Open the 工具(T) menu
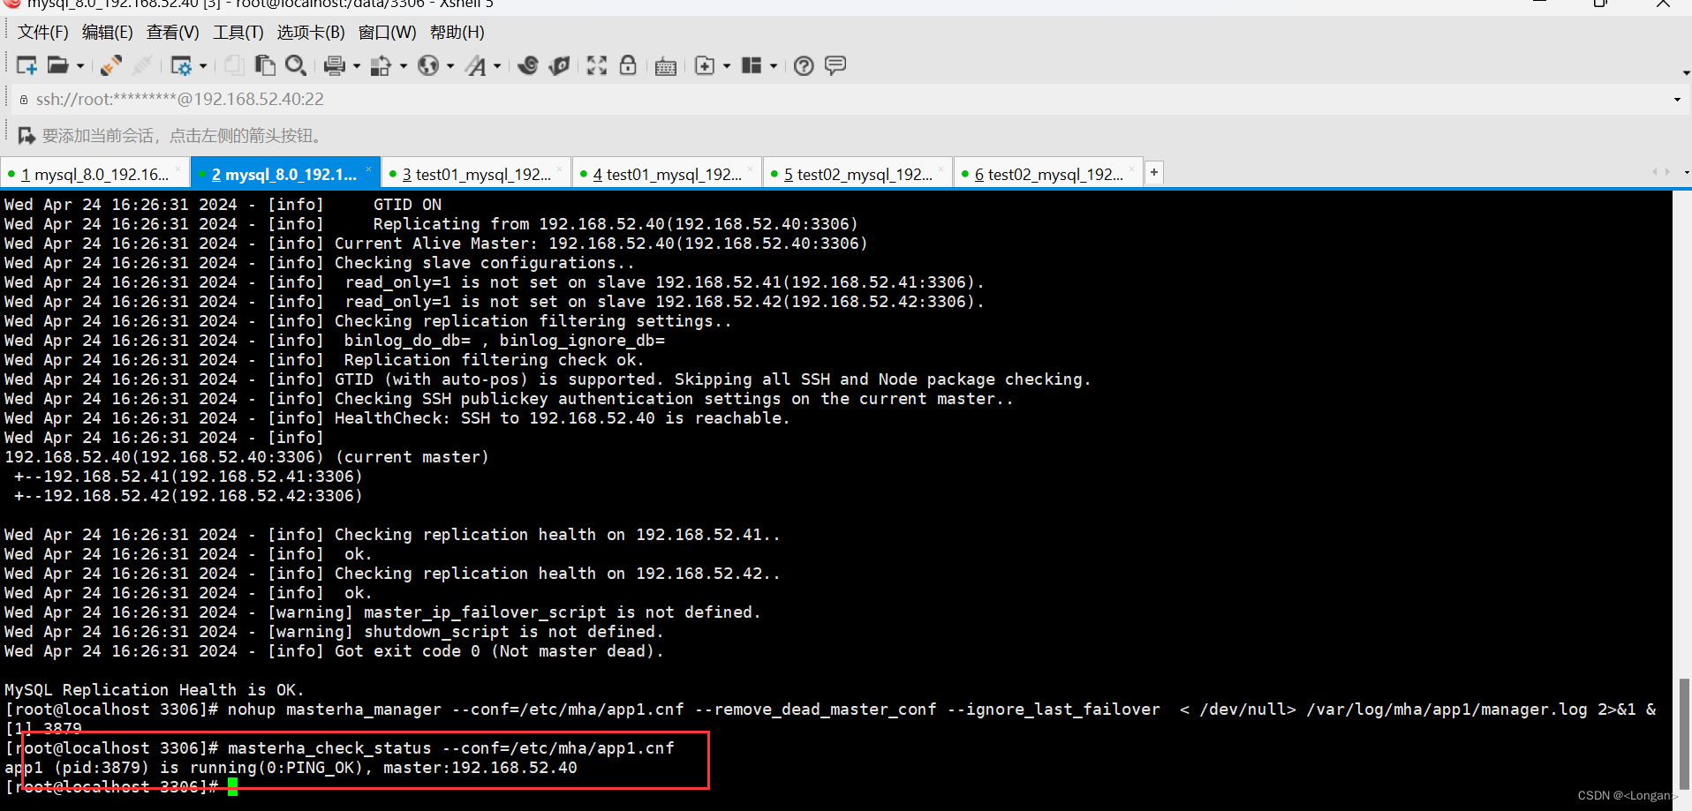 pos(237,32)
